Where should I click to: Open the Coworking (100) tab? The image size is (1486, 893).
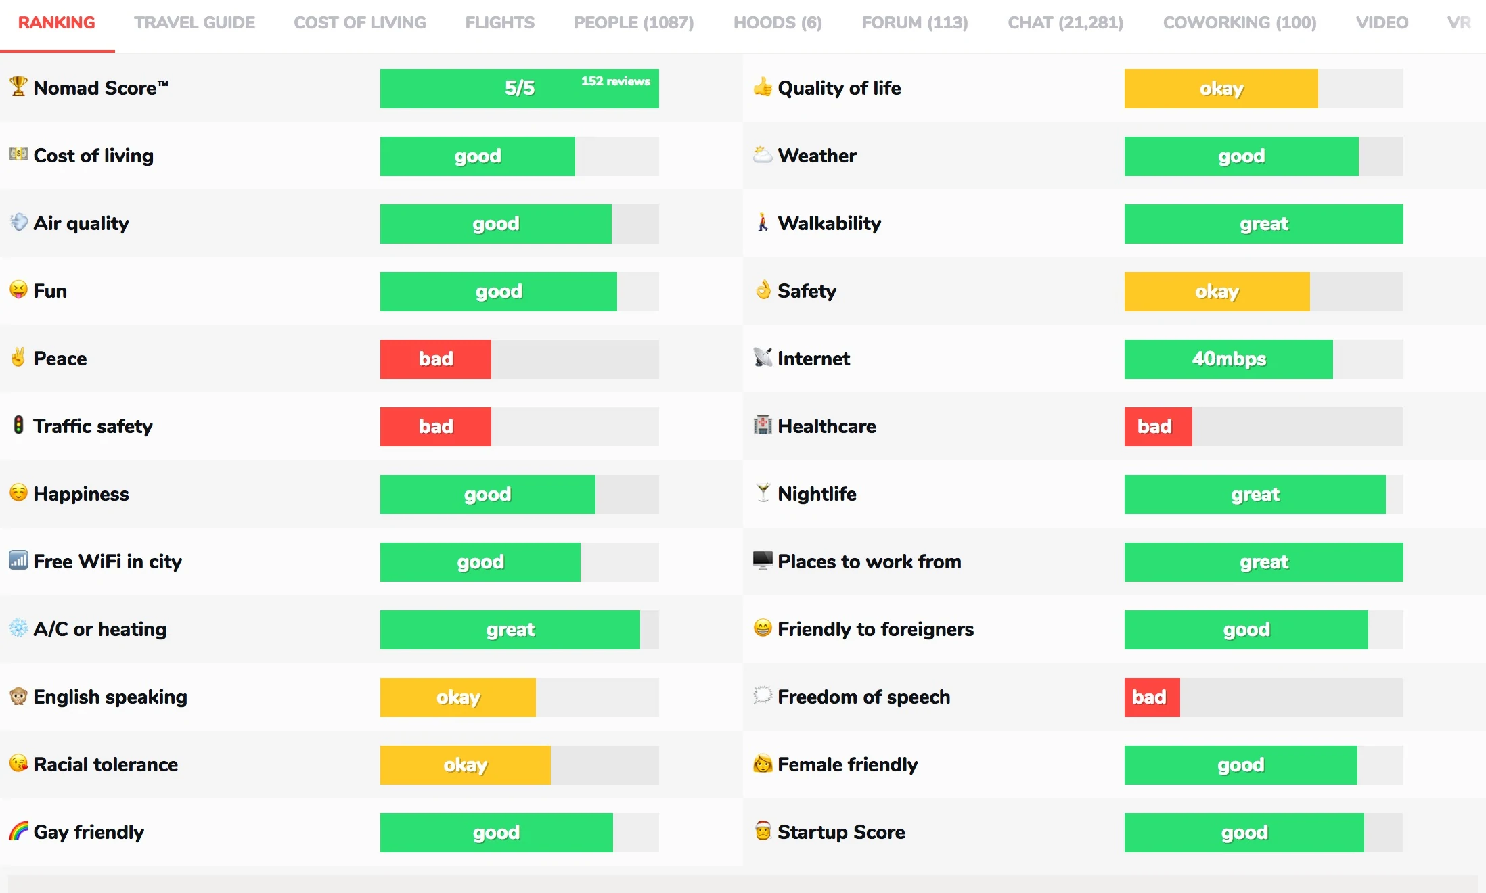[x=1240, y=23]
